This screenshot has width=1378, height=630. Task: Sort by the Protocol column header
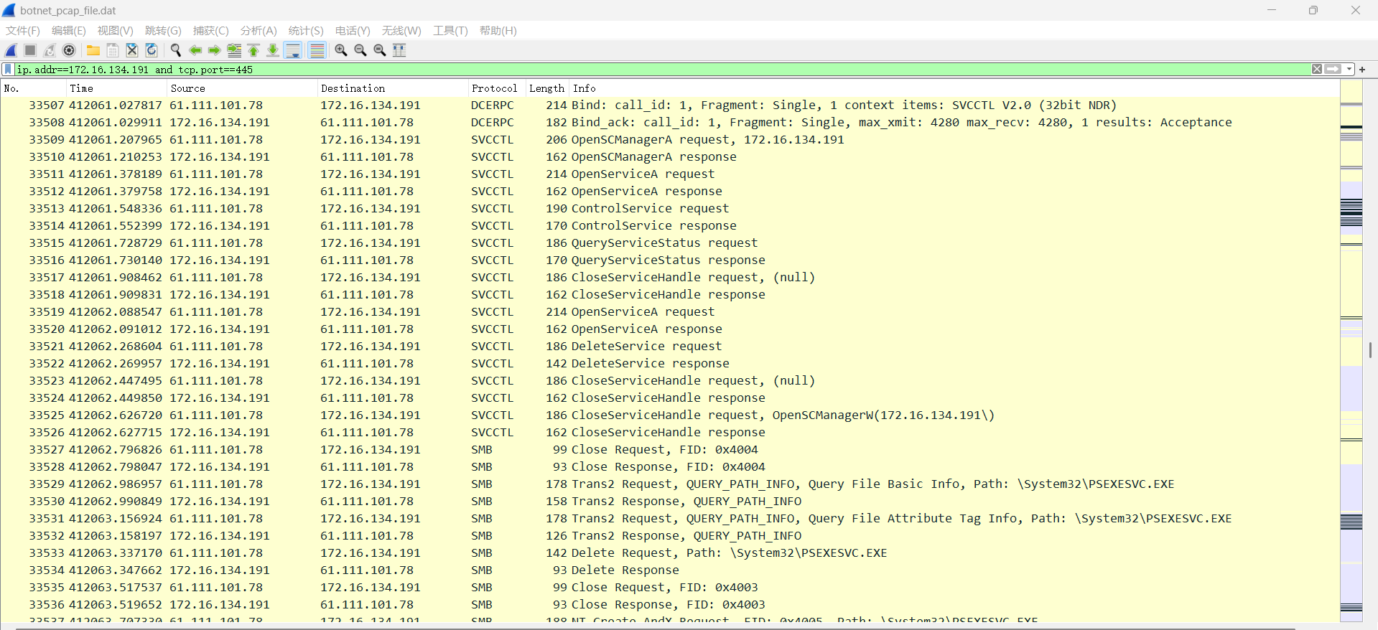pyautogui.click(x=497, y=88)
